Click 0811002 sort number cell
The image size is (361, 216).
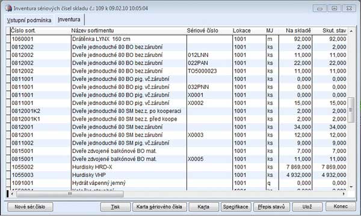pyautogui.click(x=40, y=143)
